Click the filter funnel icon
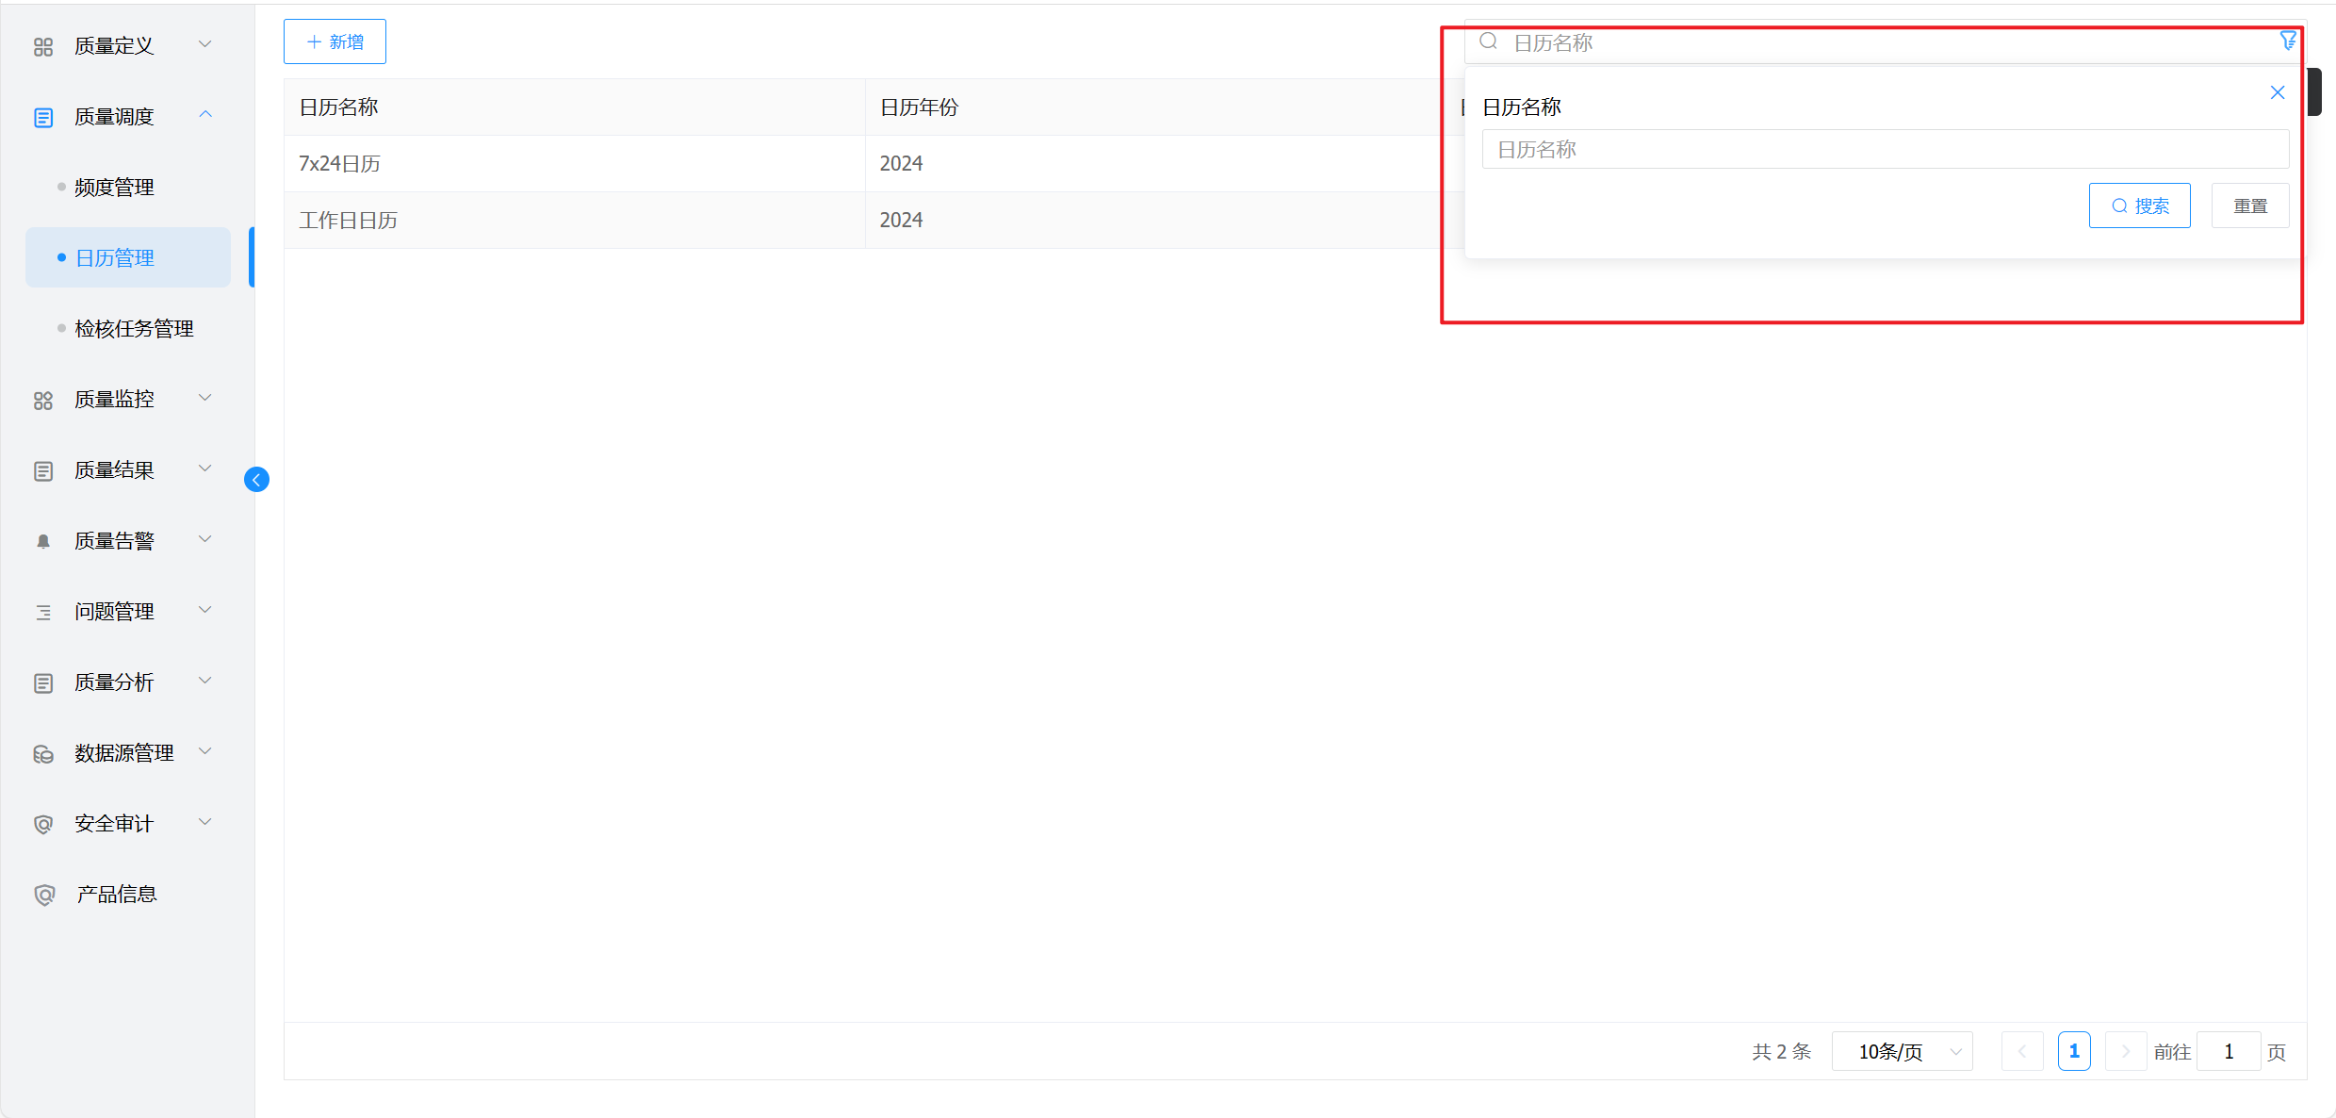Image resolution: width=2336 pixels, height=1118 pixels. [2287, 41]
